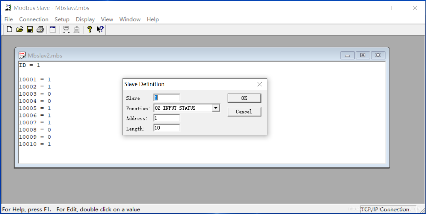Cancel the Slave Definition dialog
The width and height of the screenshot is (426, 214).
244,111
